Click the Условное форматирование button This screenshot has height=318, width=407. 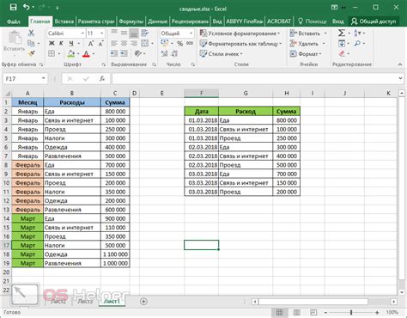(240, 34)
